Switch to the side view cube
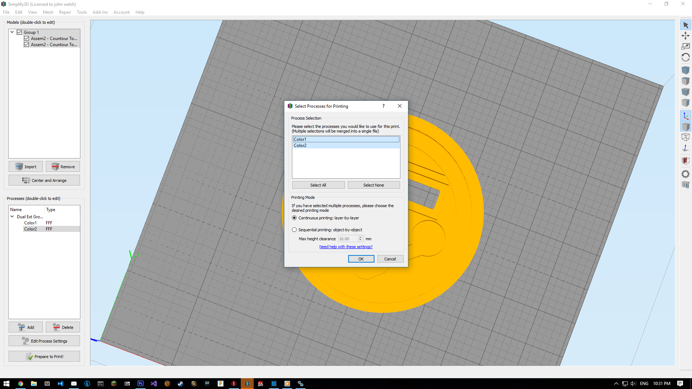This screenshot has width=692, height=389. 686,103
